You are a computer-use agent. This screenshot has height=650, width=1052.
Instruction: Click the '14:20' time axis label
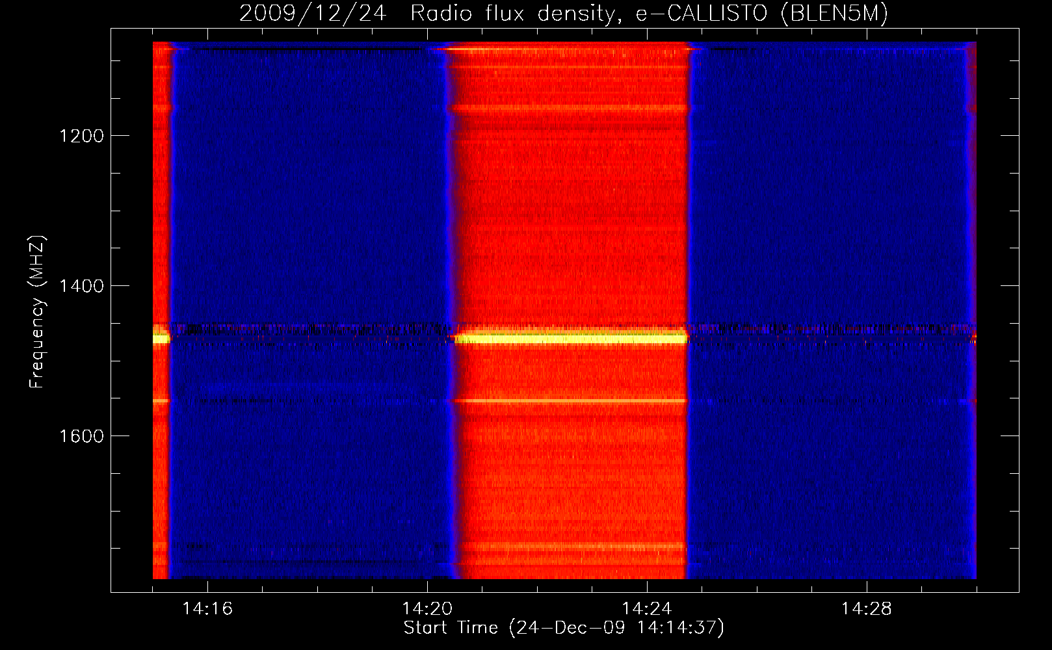coord(427,609)
